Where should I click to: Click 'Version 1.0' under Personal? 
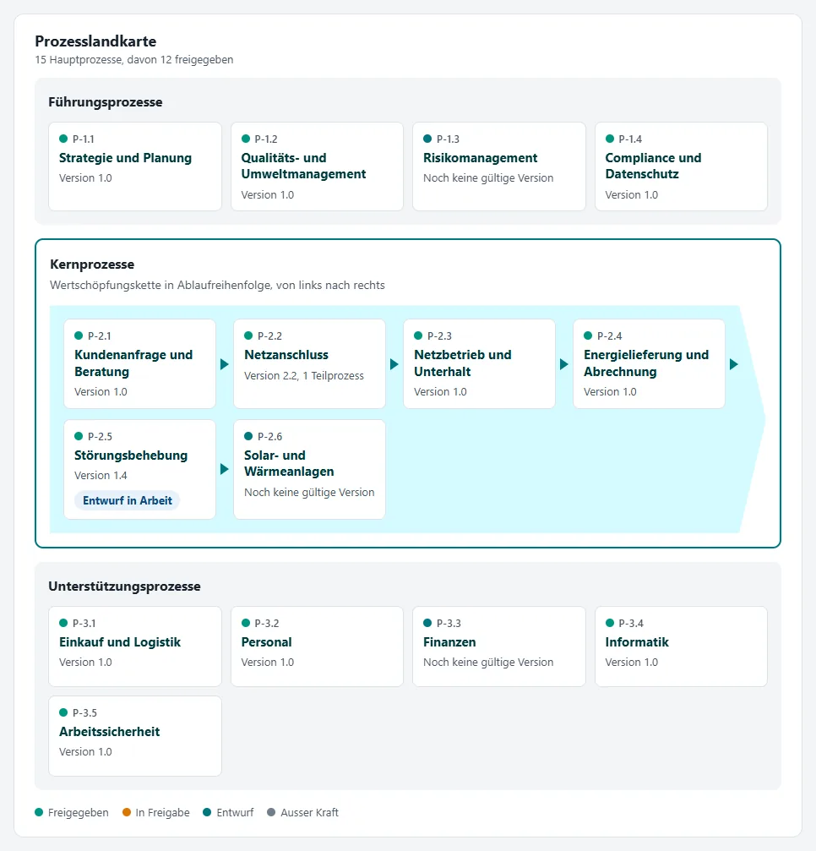click(268, 663)
